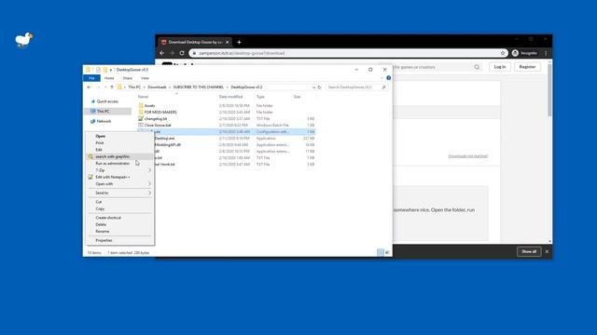Click the goose on the desktop
Image resolution: width=597 pixels, height=335 pixels.
[24, 40]
